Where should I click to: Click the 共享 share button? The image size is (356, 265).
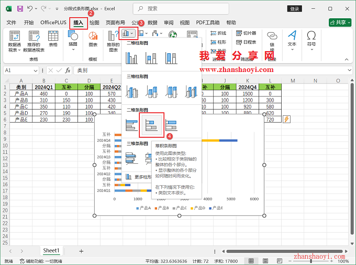click(340, 22)
